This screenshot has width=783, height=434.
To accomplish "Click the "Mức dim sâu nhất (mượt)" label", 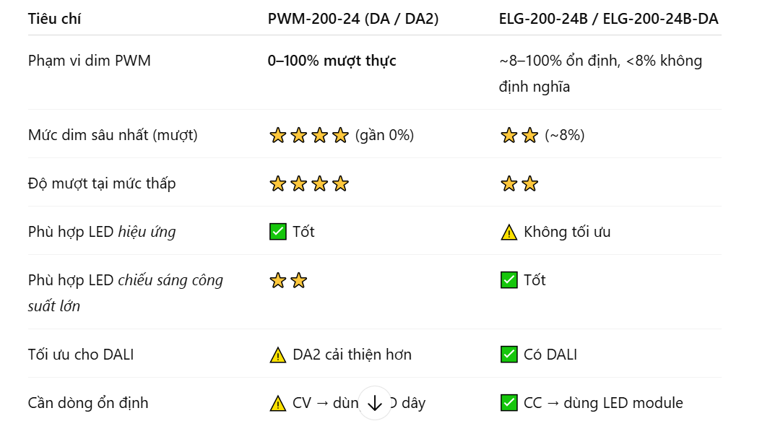I will point(113,135).
